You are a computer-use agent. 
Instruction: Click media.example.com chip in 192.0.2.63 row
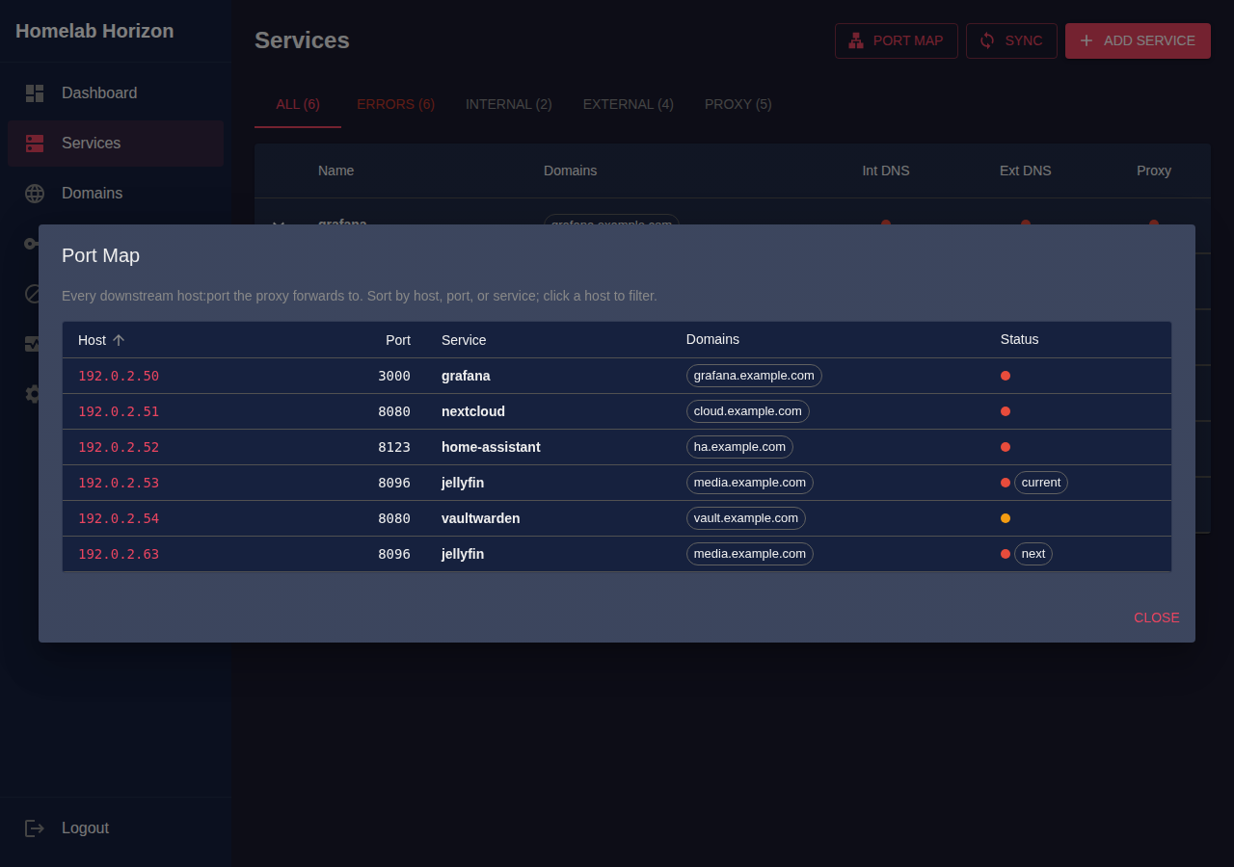[750, 554]
